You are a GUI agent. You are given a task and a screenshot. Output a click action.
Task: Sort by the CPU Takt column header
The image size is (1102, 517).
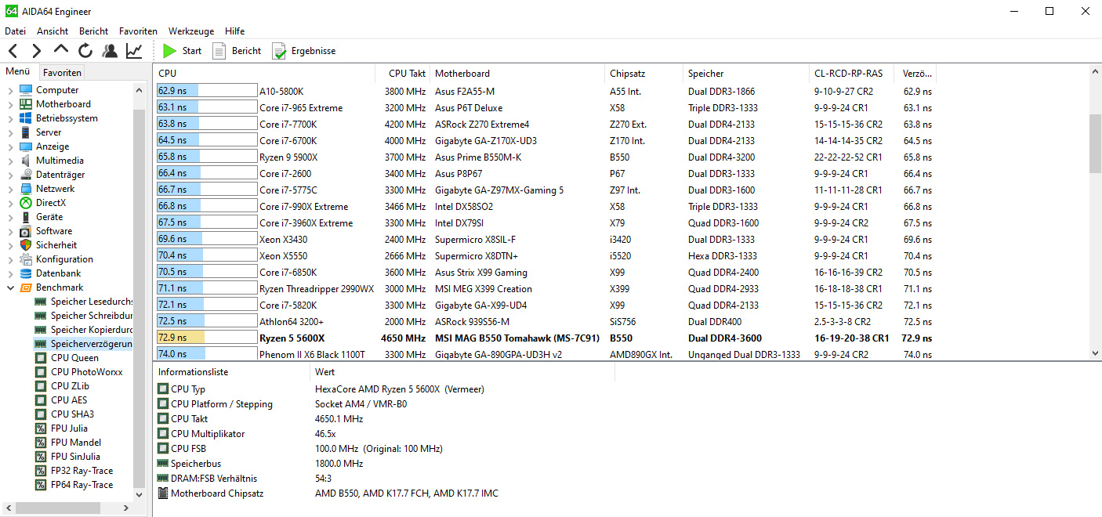(x=404, y=74)
